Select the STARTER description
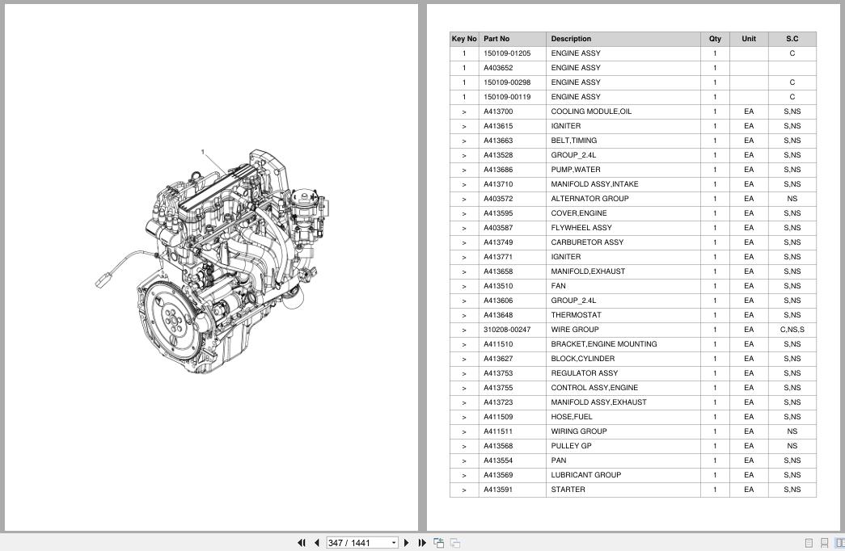The height and width of the screenshot is (551, 845). (x=568, y=490)
